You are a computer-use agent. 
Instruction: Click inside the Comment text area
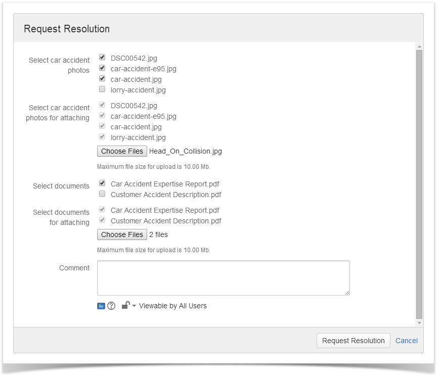click(x=224, y=278)
